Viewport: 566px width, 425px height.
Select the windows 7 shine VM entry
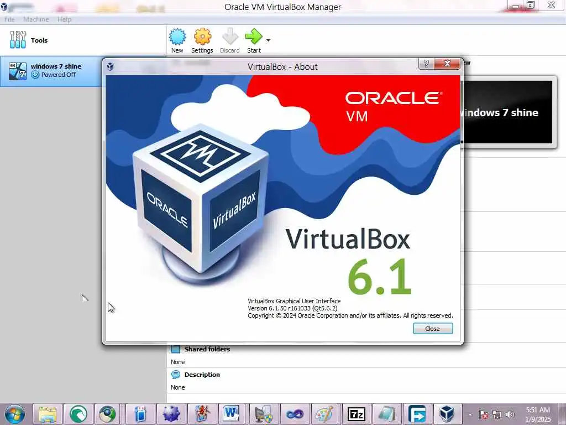coord(51,71)
